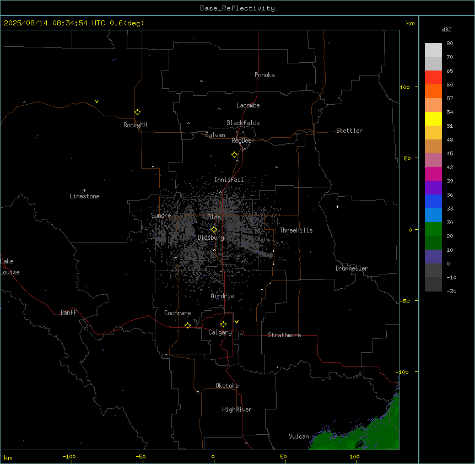Screen dimensions: 475x464
Task: Click the yellow diamond marker above RockyMH
Action: (137, 112)
